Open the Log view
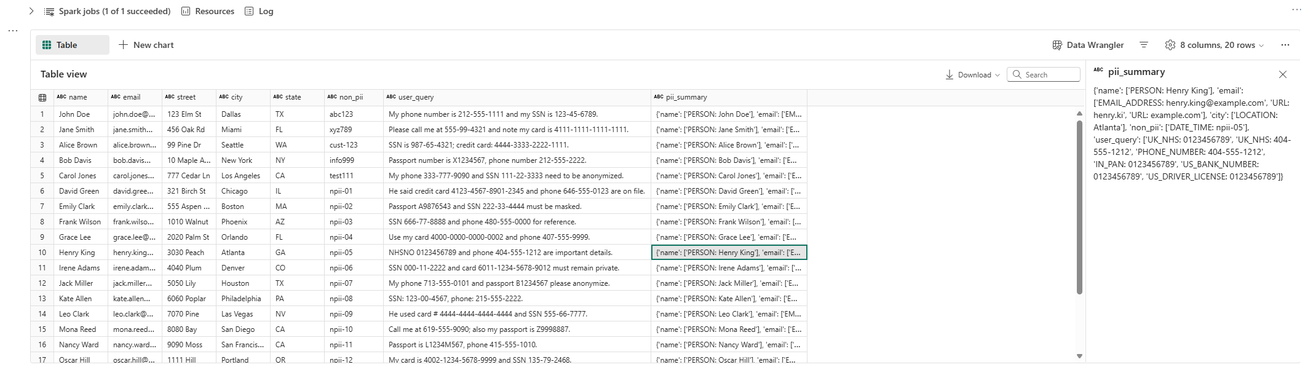The width and height of the screenshot is (1305, 378). coord(259,11)
